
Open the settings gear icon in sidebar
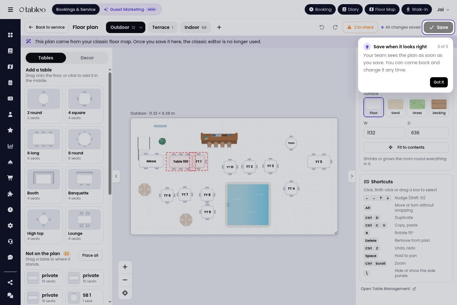tap(10, 226)
